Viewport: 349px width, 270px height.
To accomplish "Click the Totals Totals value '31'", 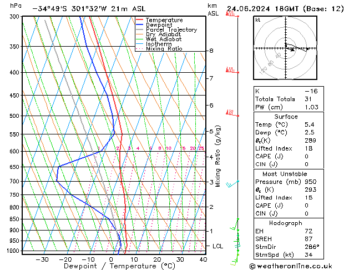I will (x=308, y=99).
